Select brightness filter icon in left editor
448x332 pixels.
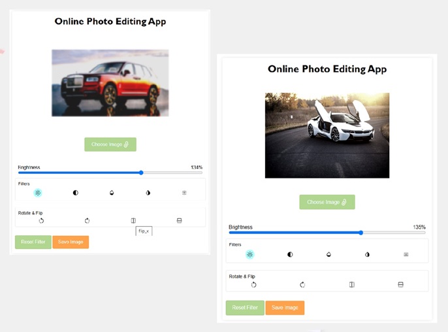[38, 193]
